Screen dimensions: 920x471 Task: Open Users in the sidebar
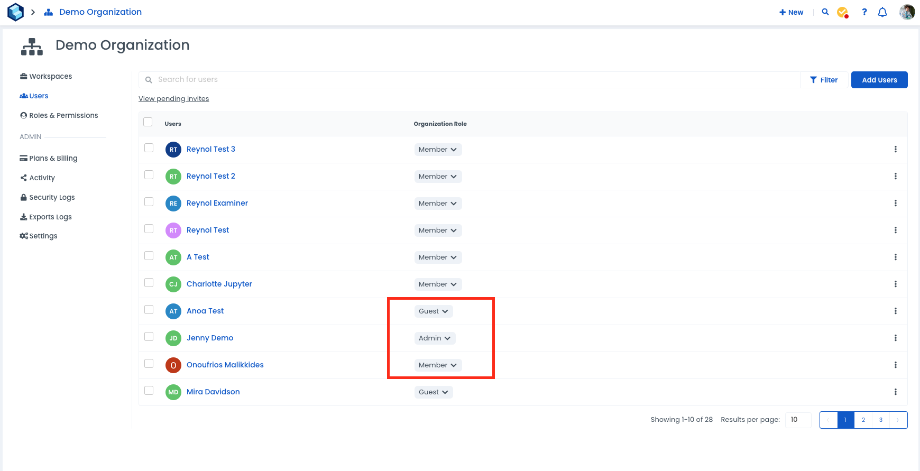[34, 96]
